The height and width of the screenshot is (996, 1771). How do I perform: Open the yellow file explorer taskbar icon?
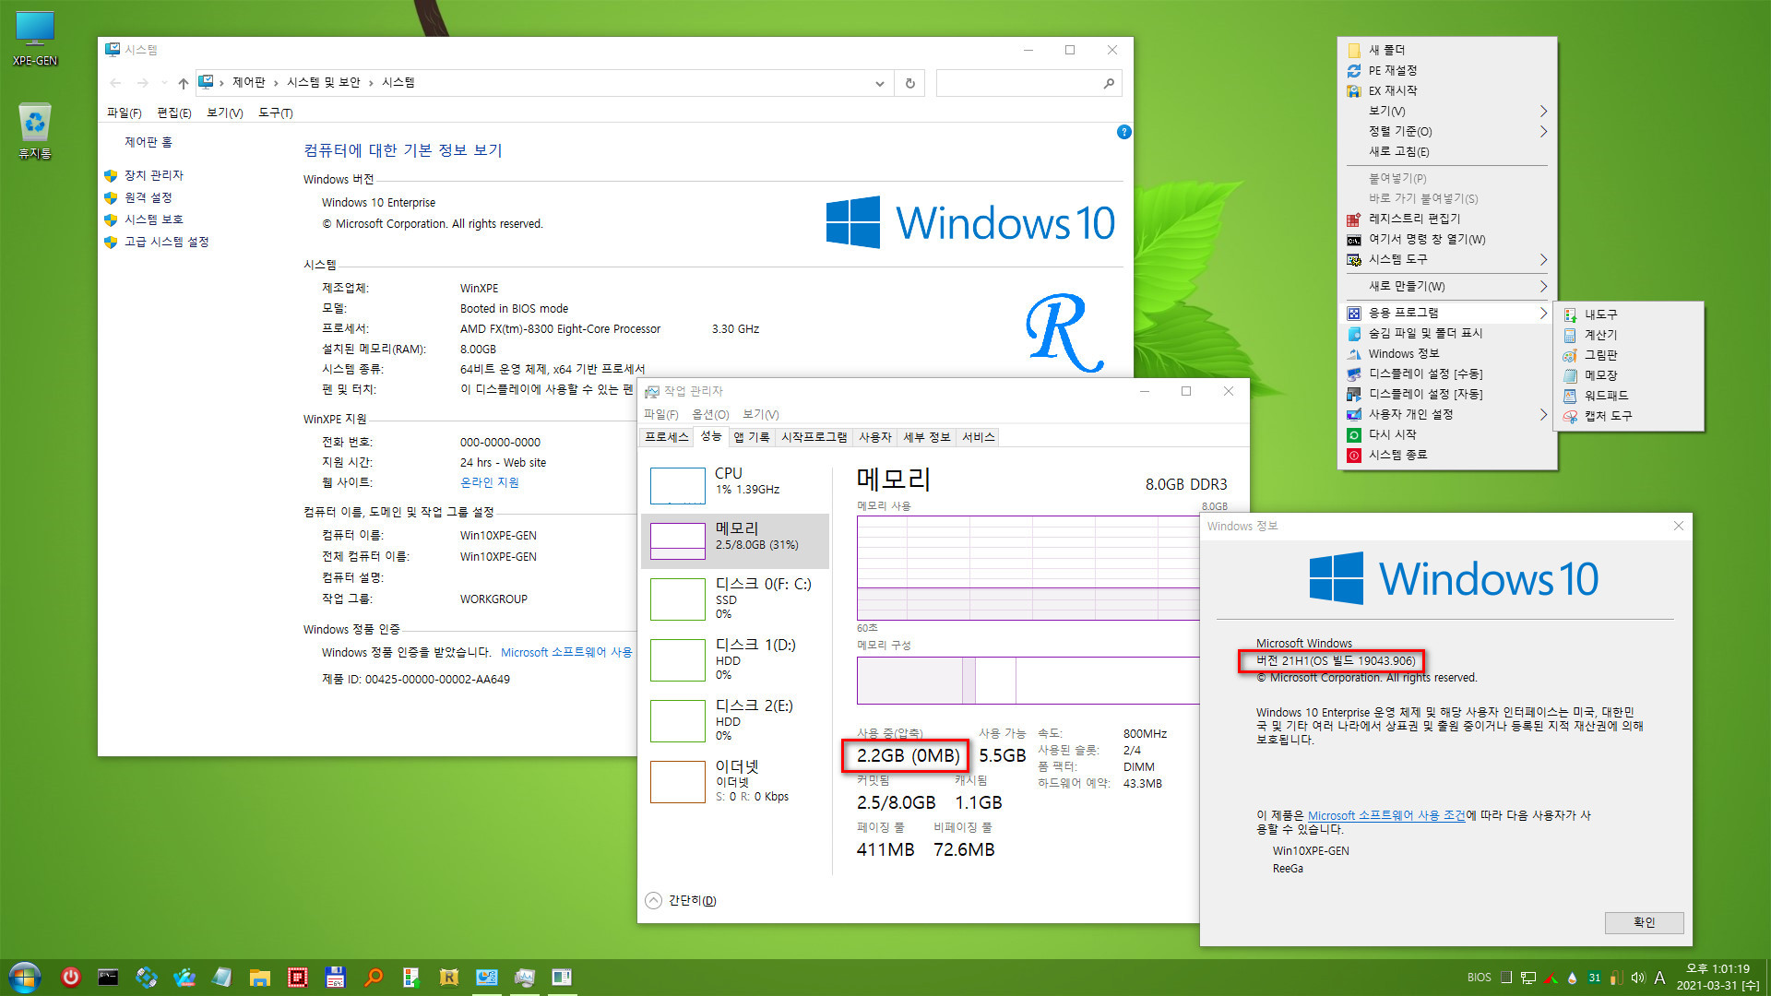point(259,978)
